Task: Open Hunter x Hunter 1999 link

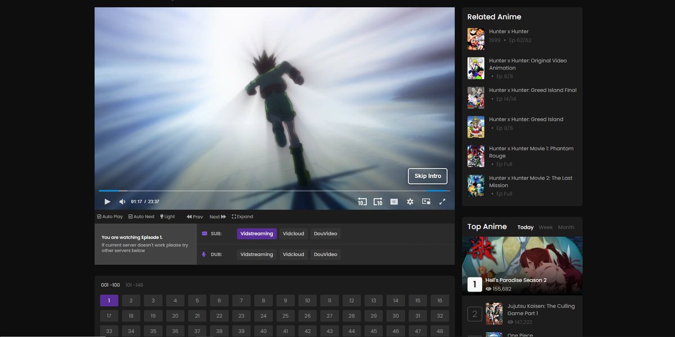Action: pos(508,31)
